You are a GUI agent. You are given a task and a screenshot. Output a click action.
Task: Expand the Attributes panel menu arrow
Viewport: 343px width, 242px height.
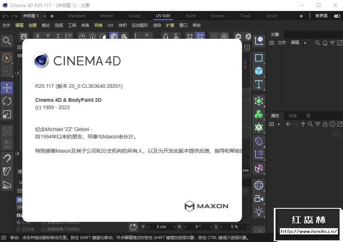click(279, 124)
